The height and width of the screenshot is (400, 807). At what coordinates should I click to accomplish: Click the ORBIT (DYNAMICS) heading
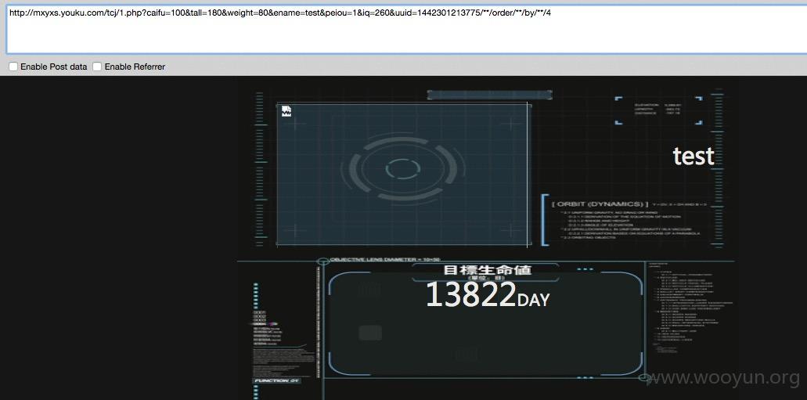600,204
